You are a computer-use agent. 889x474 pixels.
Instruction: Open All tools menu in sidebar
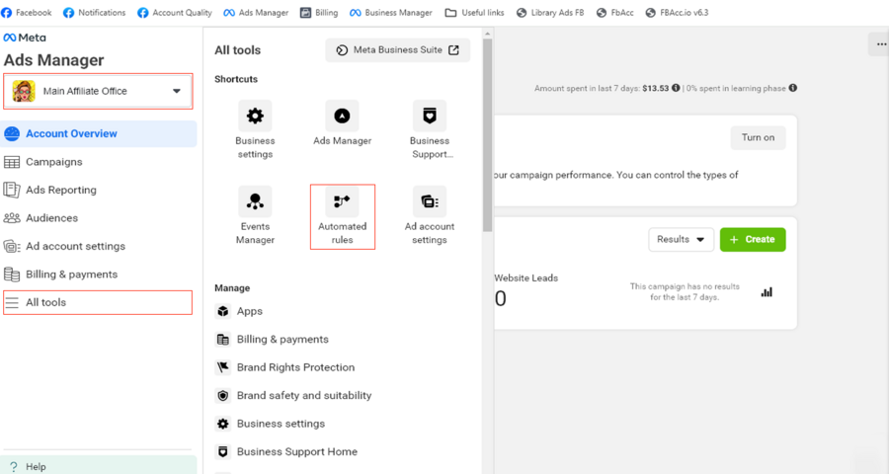[98, 303]
